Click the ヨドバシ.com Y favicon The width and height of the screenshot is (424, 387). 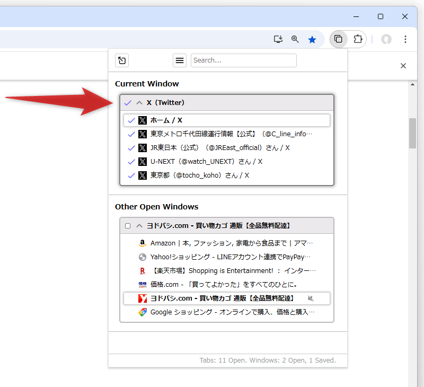tap(143, 298)
